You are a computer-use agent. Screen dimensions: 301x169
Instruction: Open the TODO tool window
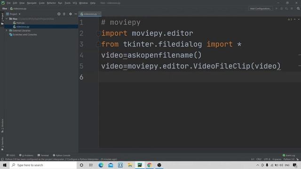click(10, 155)
